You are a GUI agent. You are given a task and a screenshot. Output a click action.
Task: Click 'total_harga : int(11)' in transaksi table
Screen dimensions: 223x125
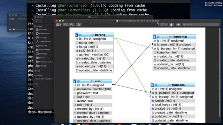coord(173,105)
